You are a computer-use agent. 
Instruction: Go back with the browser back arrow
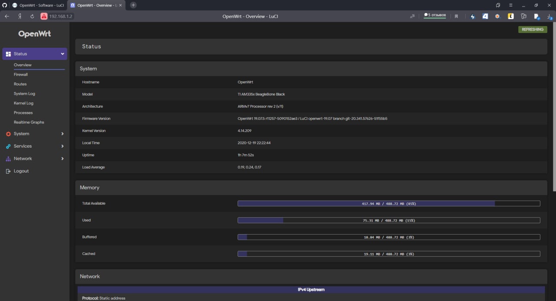pos(7,16)
